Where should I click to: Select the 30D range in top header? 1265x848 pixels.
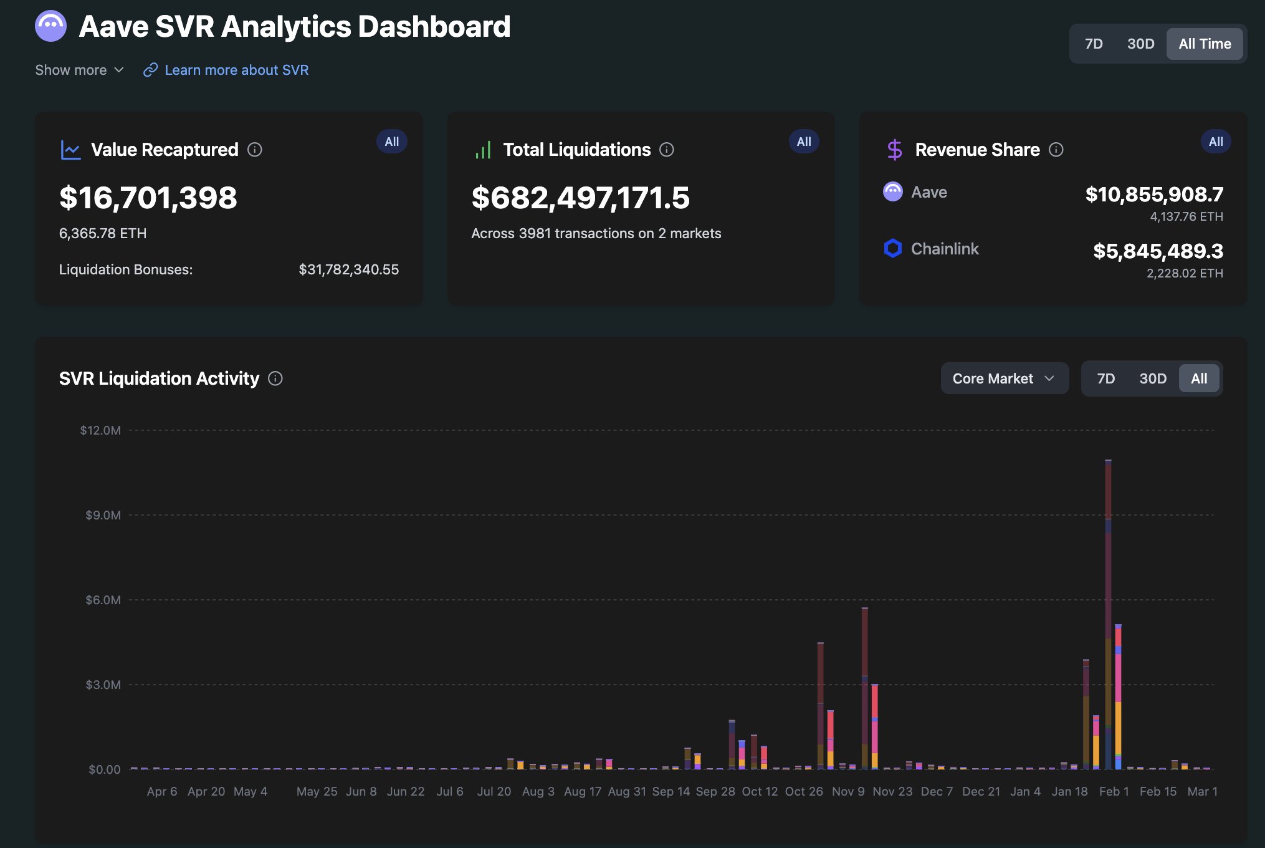[1140, 44]
